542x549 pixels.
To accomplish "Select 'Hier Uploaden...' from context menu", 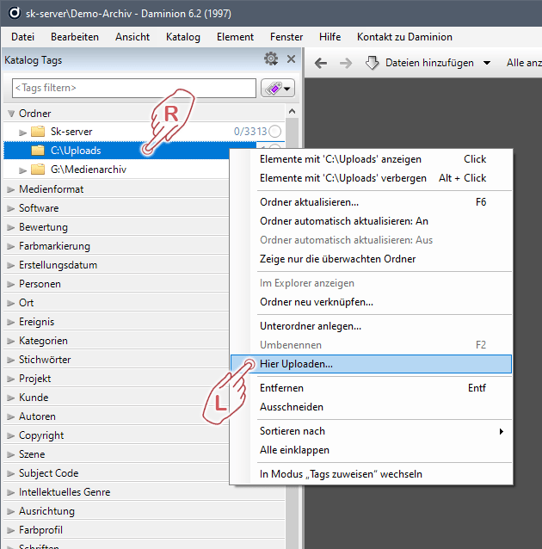I will tap(296, 364).
